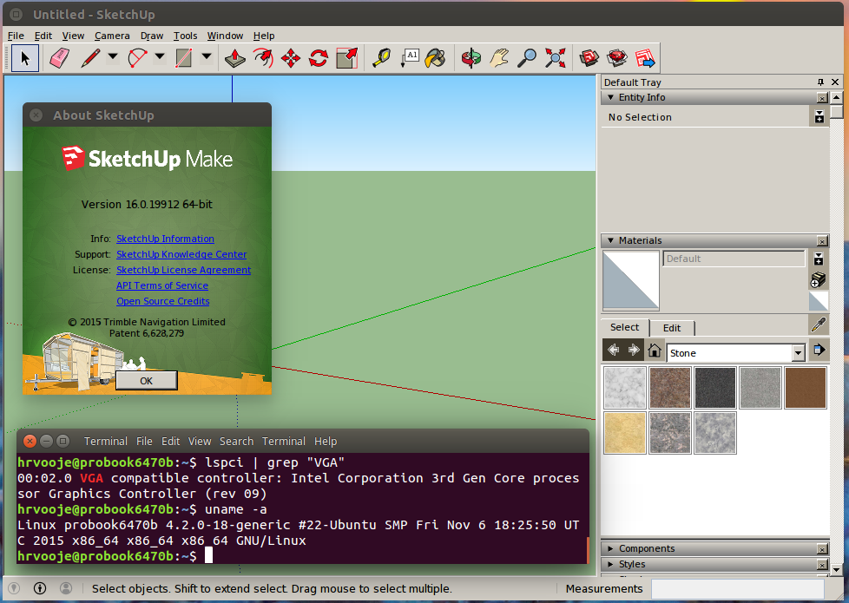
Task: Open the SketchUp Information link
Action: (165, 239)
